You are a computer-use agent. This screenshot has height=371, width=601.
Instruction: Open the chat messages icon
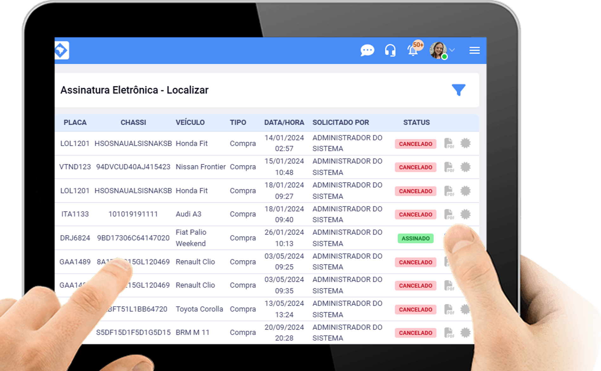(367, 50)
